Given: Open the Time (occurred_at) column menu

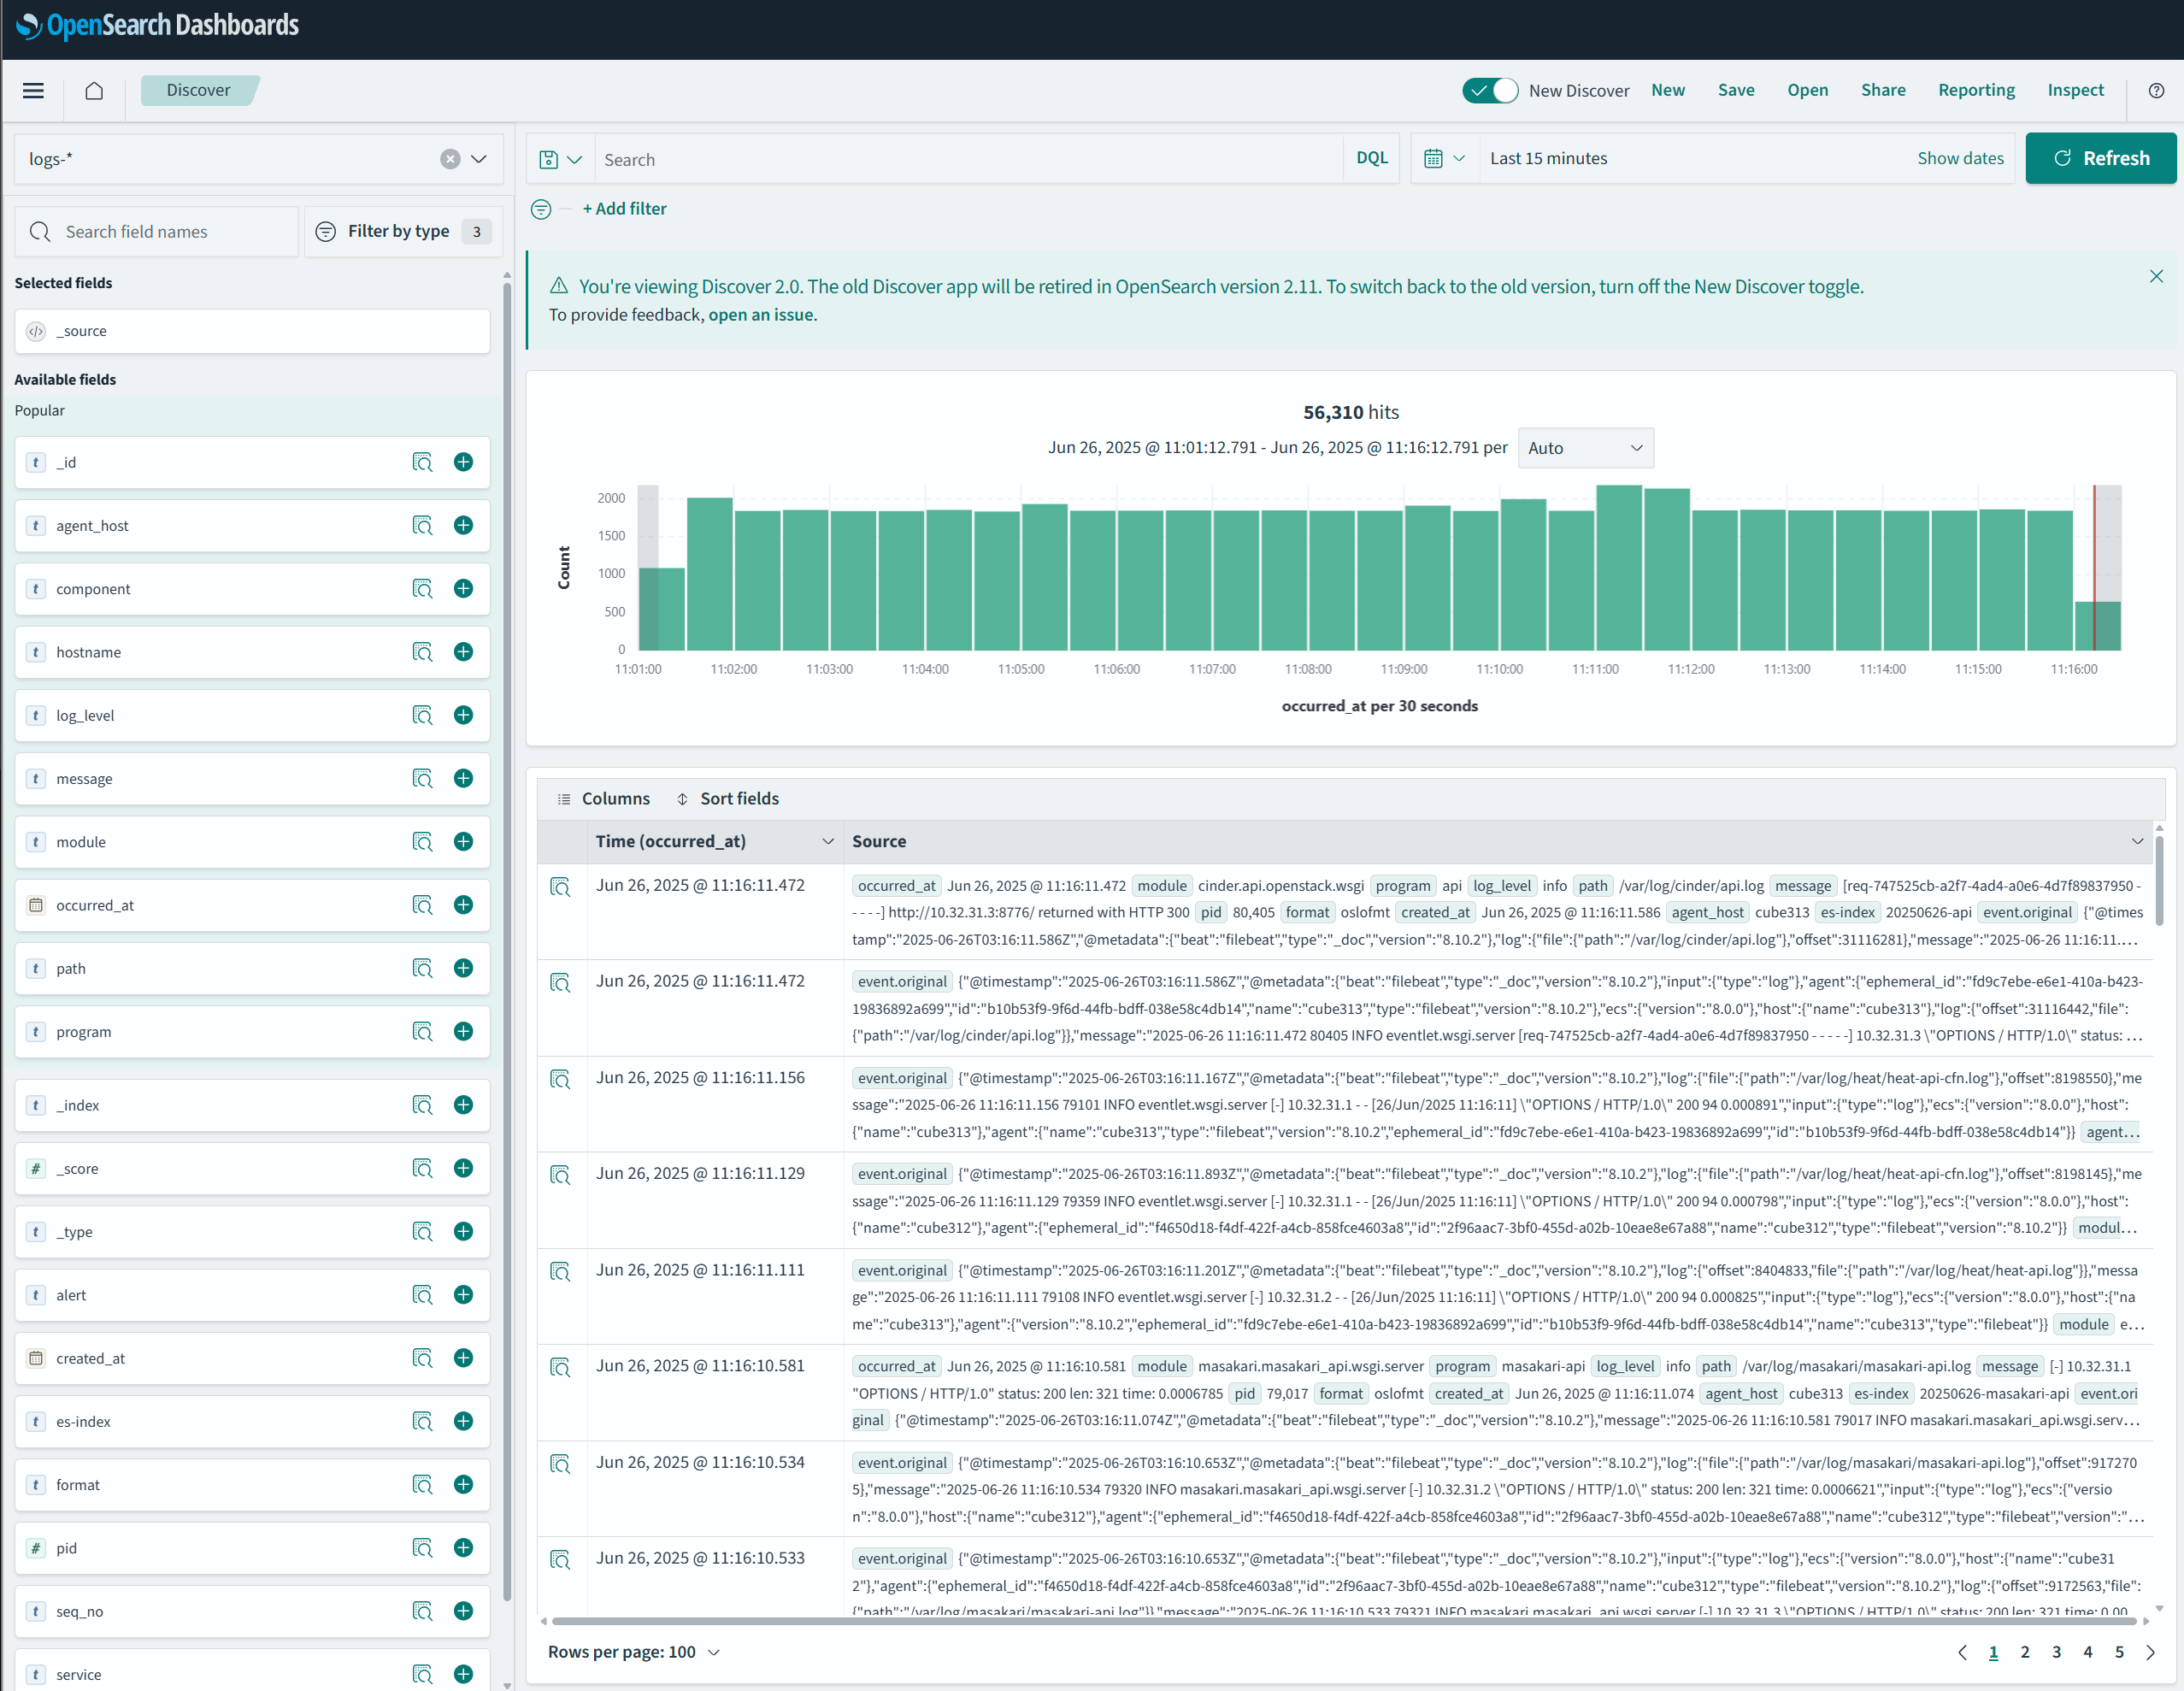Looking at the screenshot, I should 827,842.
